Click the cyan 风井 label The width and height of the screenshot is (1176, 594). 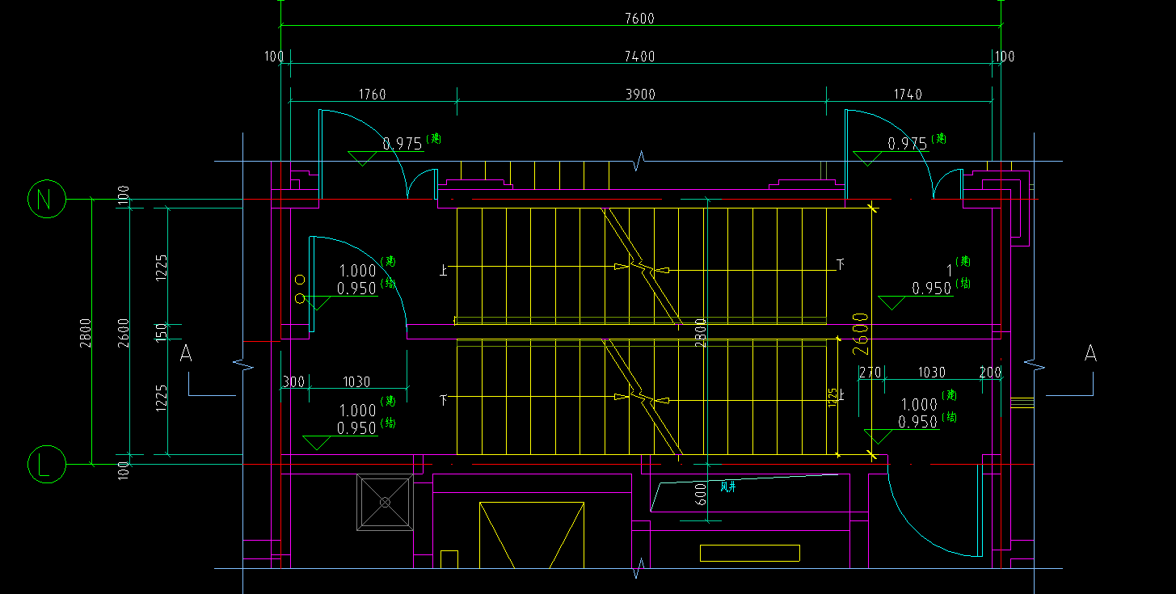click(x=728, y=487)
